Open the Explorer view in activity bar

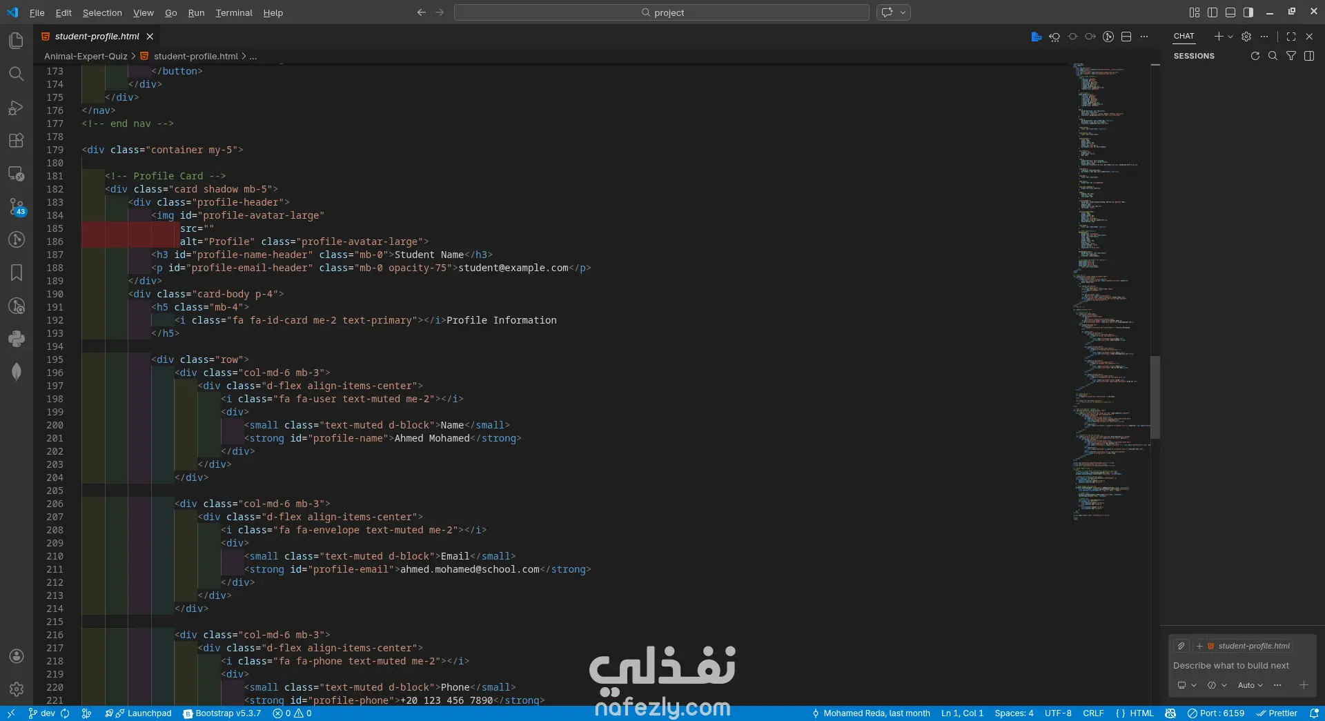click(x=17, y=41)
